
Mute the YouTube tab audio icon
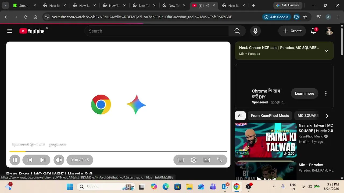click(x=207, y=5)
